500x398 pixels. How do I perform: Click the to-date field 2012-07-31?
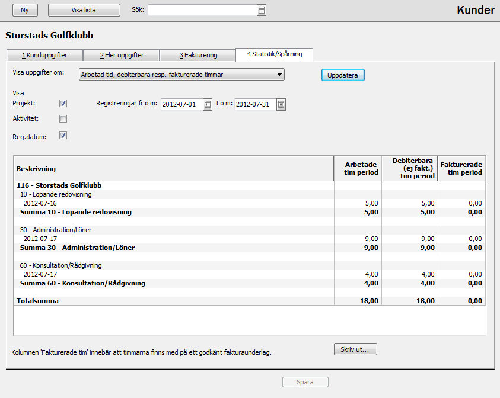pyautogui.click(x=256, y=104)
